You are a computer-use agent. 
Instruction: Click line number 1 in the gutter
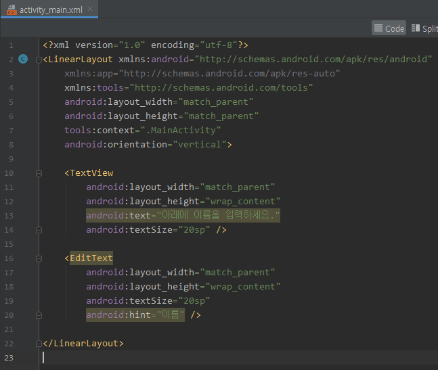click(x=11, y=45)
